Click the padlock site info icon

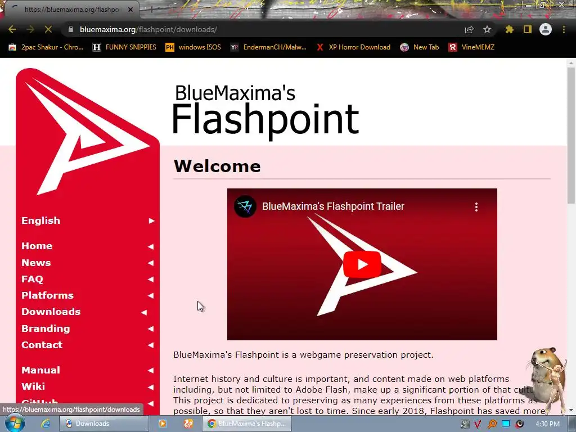pyautogui.click(x=71, y=29)
